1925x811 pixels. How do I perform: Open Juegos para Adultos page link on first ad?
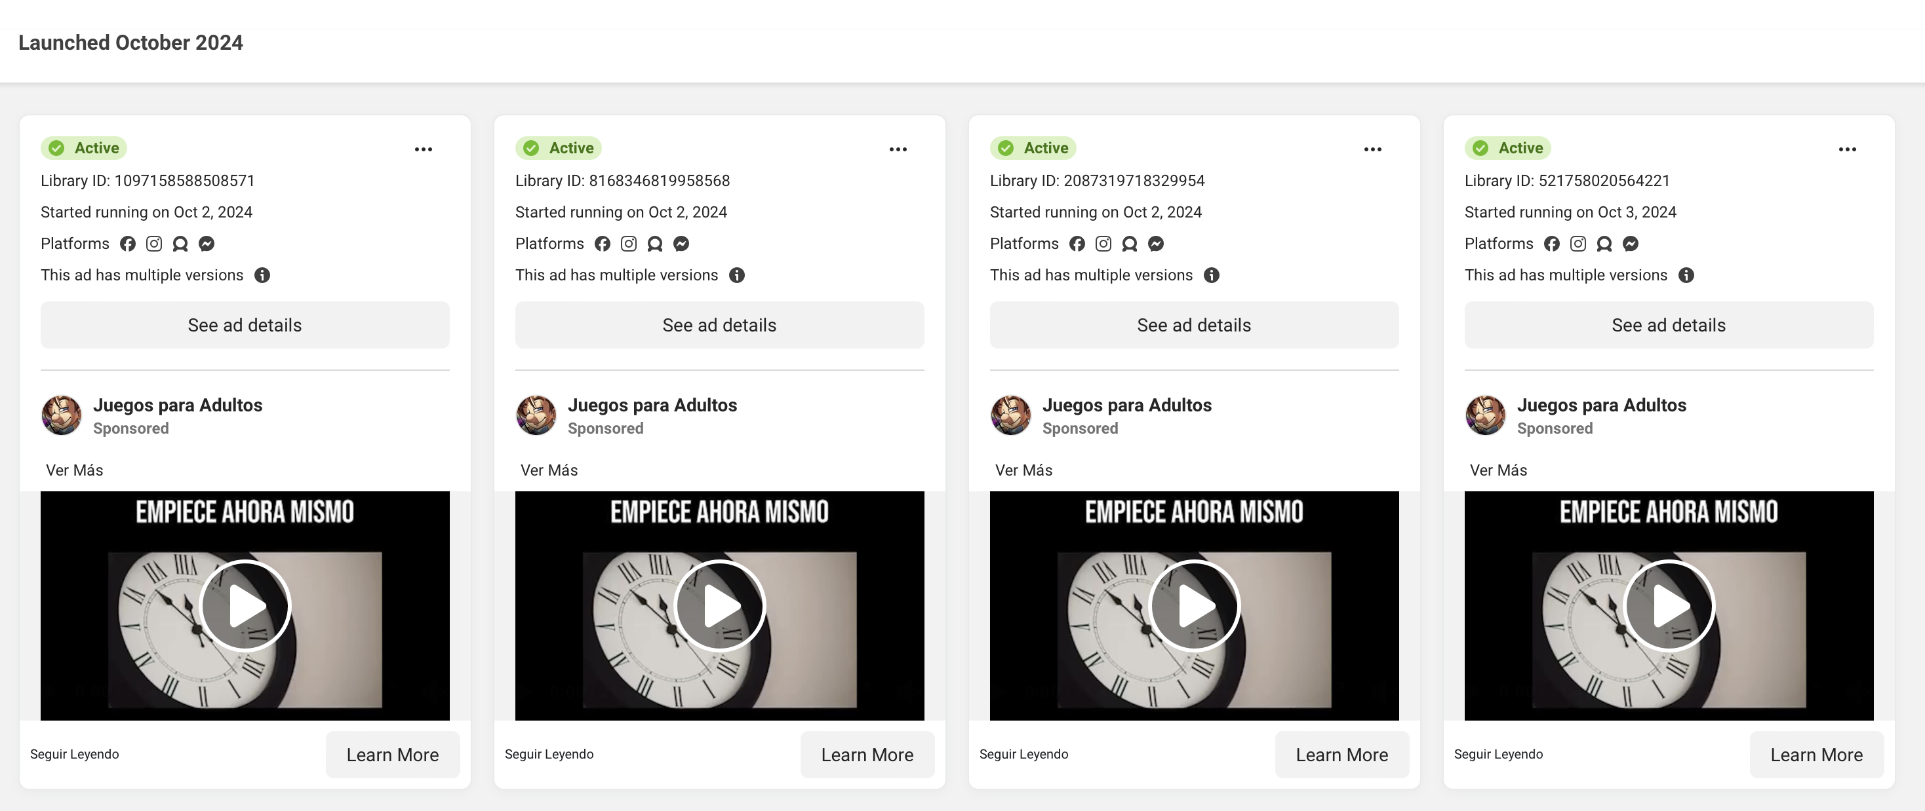point(177,405)
